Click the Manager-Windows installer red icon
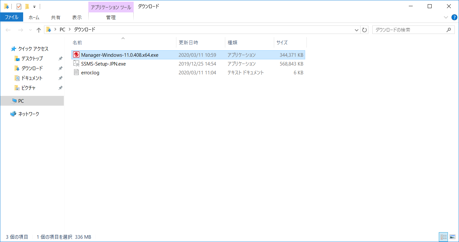The image size is (459, 242). (x=76, y=55)
